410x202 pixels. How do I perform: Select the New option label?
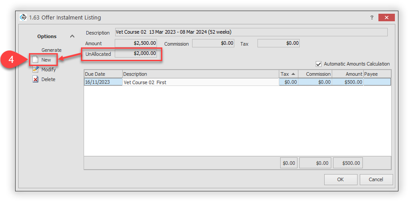point(46,60)
